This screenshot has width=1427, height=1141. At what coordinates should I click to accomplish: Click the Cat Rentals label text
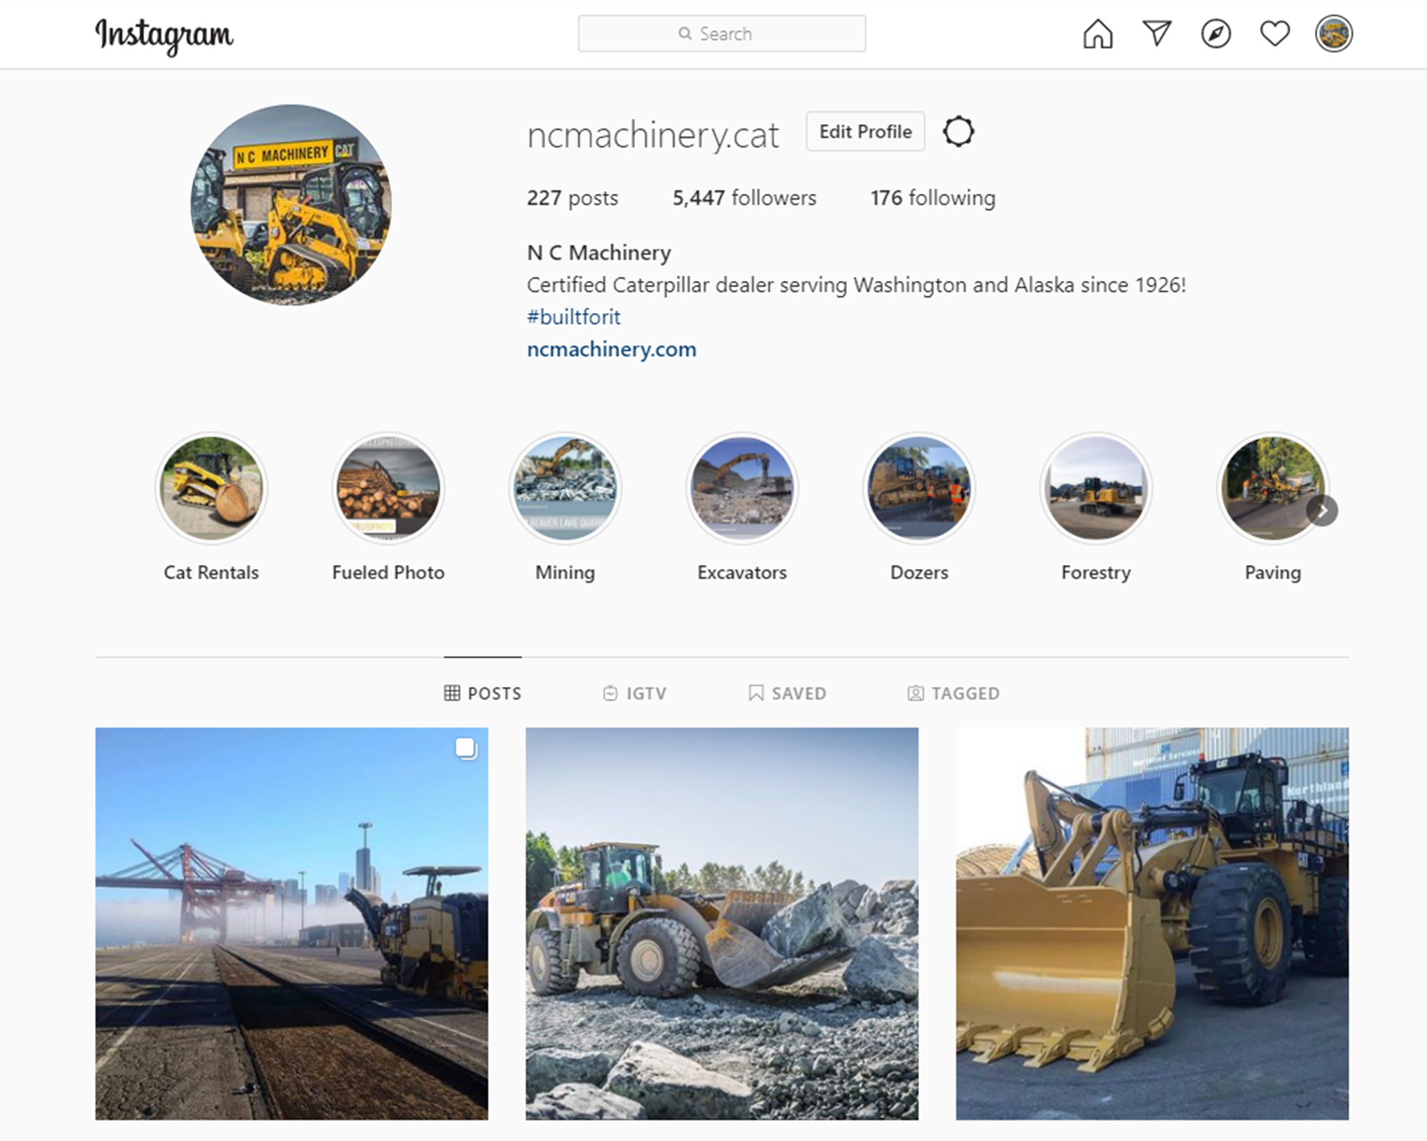pyautogui.click(x=211, y=572)
